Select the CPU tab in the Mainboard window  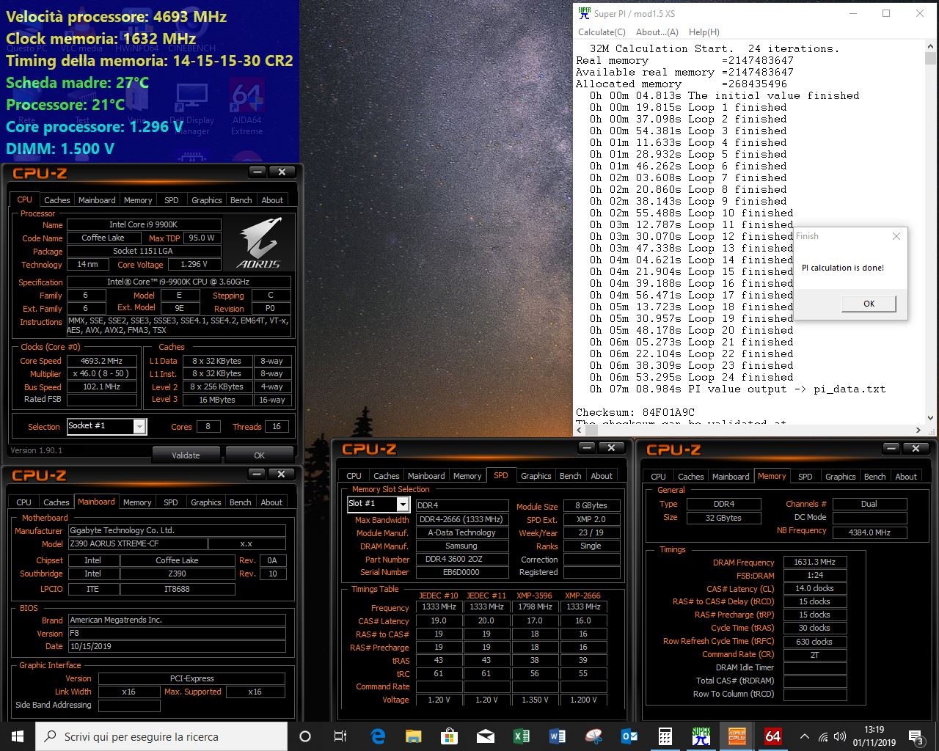pyautogui.click(x=24, y=502)
